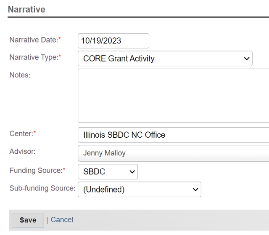The image size is (269, 235).
Task: Click the Funding Source label
Action: pos(37,171)
